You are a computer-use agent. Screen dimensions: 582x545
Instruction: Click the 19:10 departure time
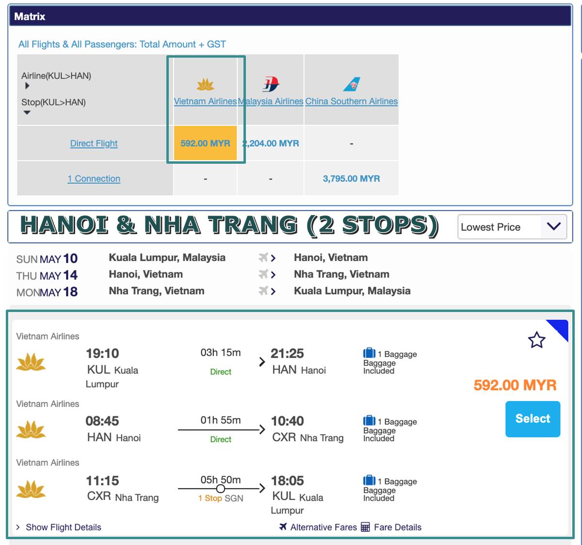coord(102,353)
